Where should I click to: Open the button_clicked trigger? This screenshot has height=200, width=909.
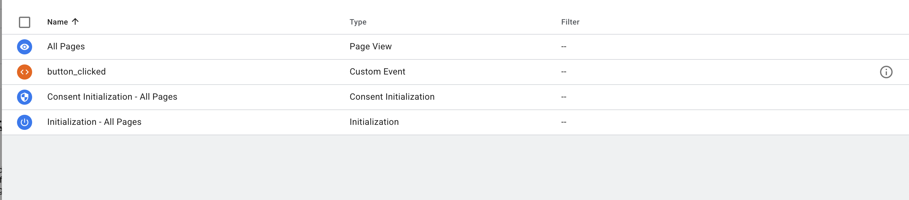[77, 71]
